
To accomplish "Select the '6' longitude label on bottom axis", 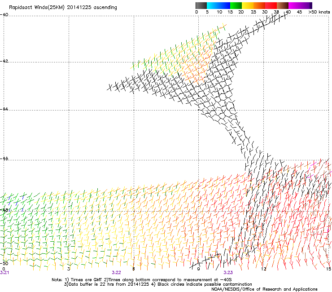I will pos(134,269).
